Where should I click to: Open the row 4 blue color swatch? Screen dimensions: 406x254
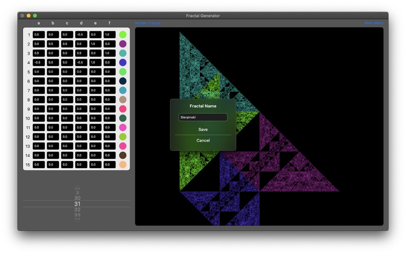tap(123, 62)
